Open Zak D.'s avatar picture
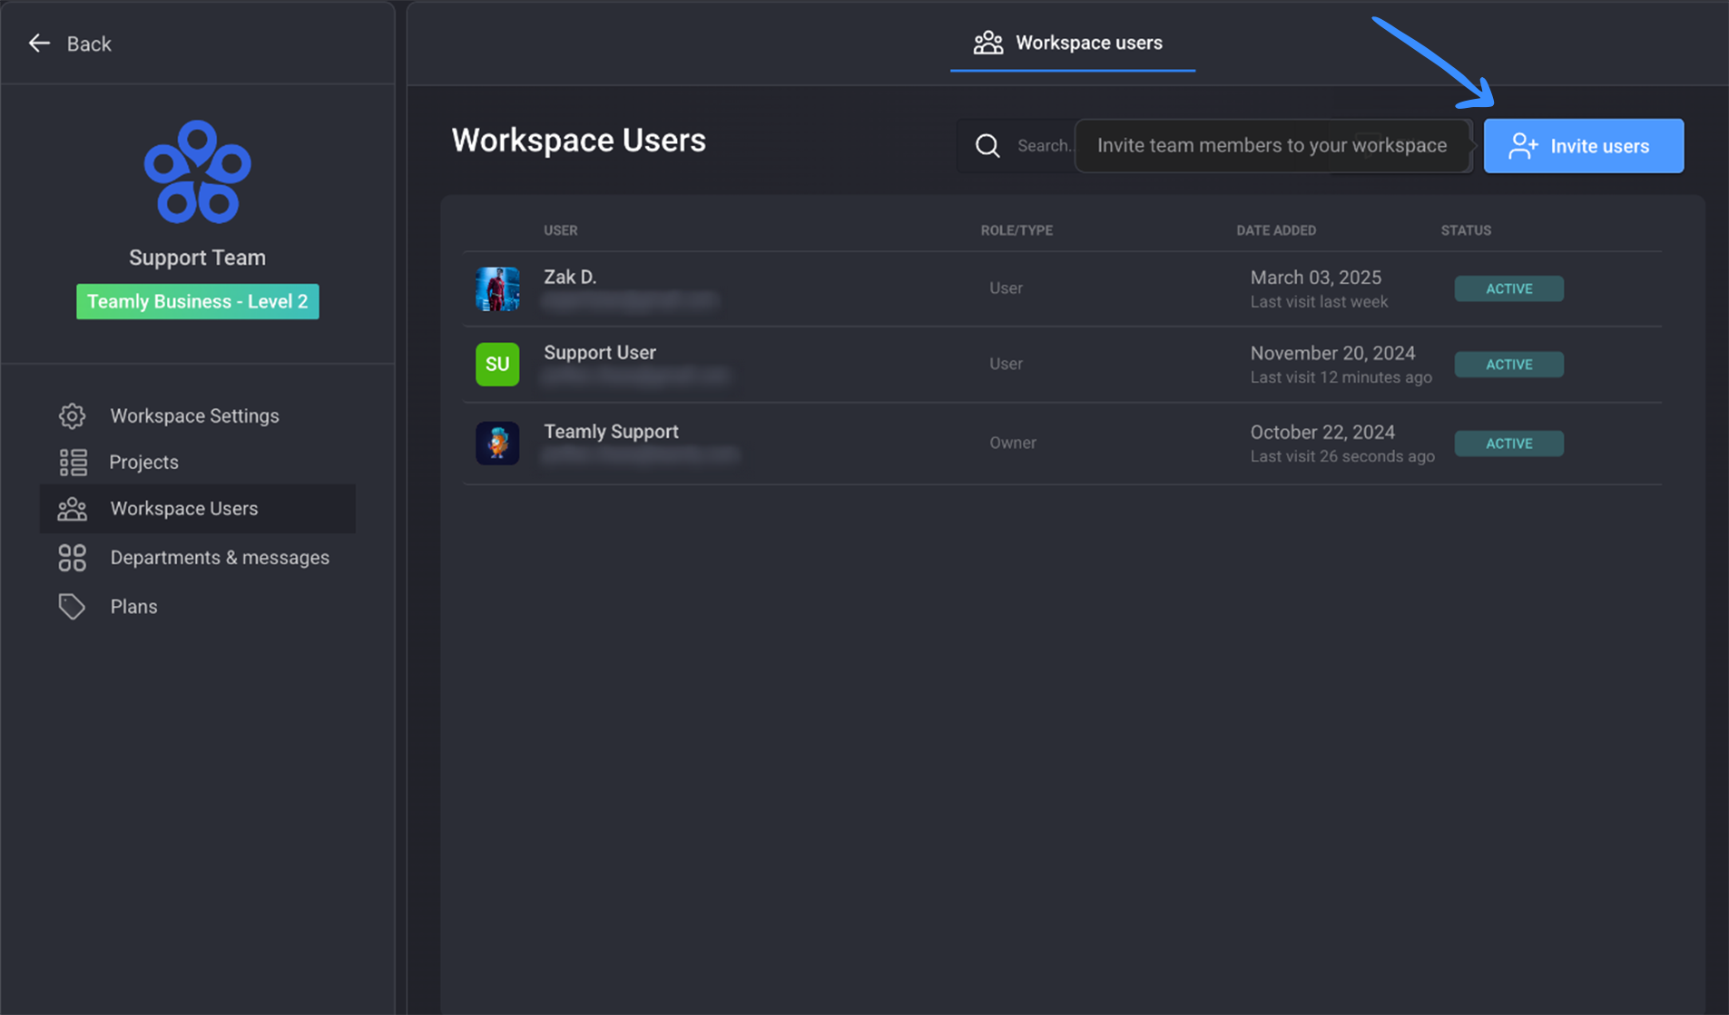This screenshot has width=1729, height=1015. click(497, 288)
